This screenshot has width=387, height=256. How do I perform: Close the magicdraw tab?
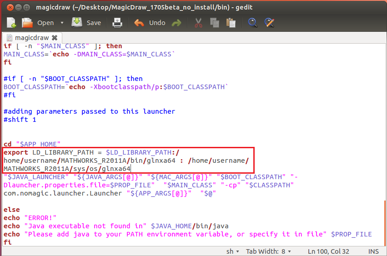pos(55,38)
